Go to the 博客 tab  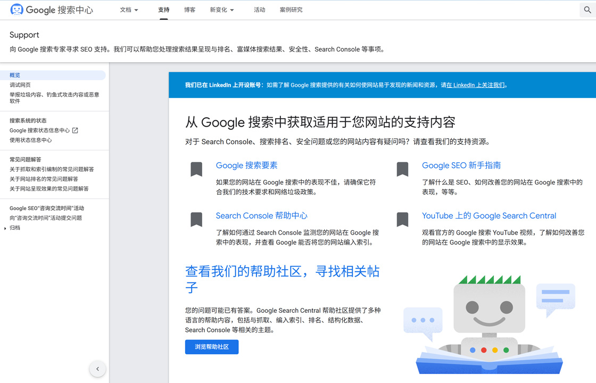point(189,10)
